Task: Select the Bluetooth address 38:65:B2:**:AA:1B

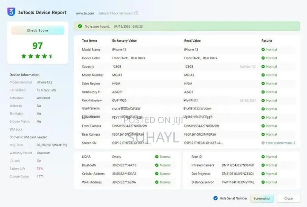Action: coord(124,165)
